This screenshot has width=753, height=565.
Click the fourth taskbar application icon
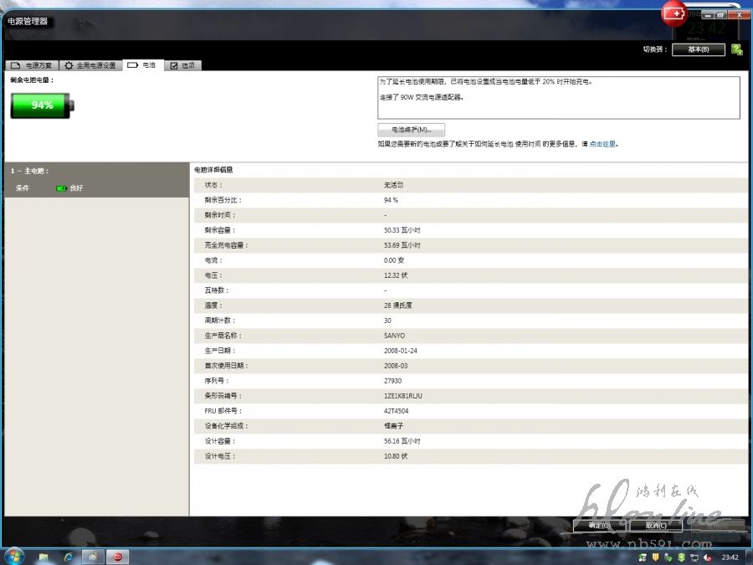pyautogui.click(x=93, y=557)
